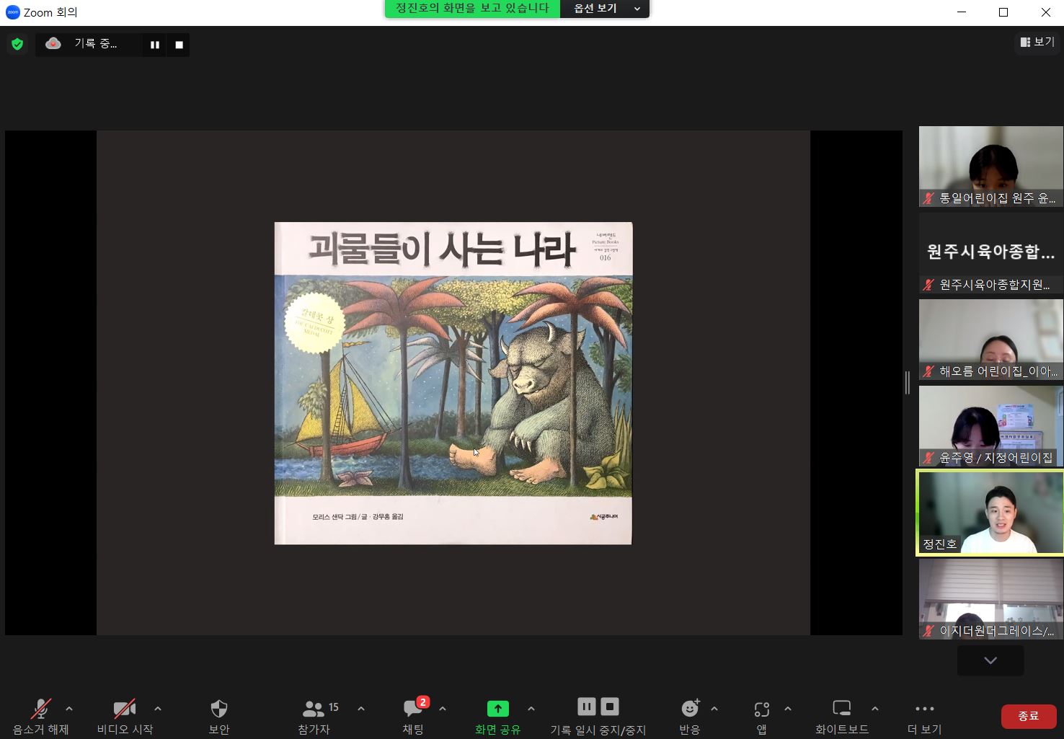Minimize the Zoom 회의 window
The height and width of the screenshot is (739, 1064).
[x=962, y=12]
